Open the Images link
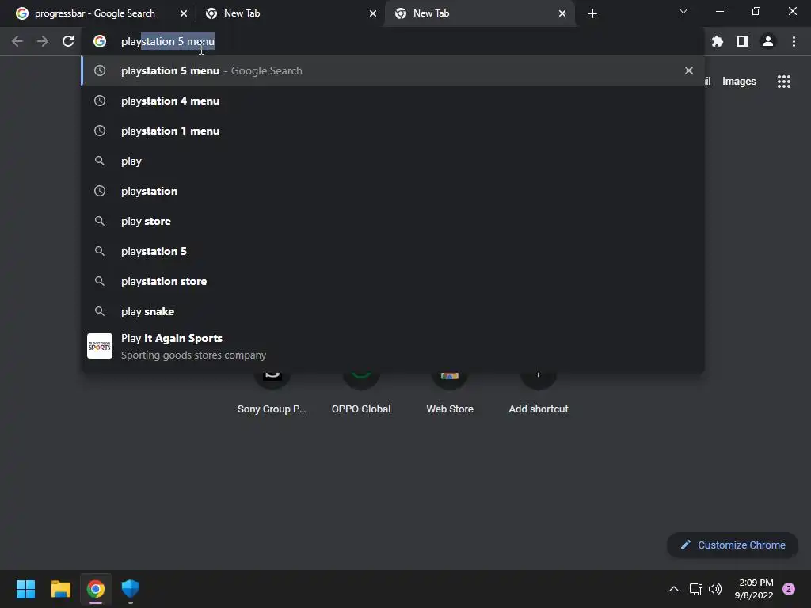The height and width of the screenshot is (608, 811). (x=739, y=82)
